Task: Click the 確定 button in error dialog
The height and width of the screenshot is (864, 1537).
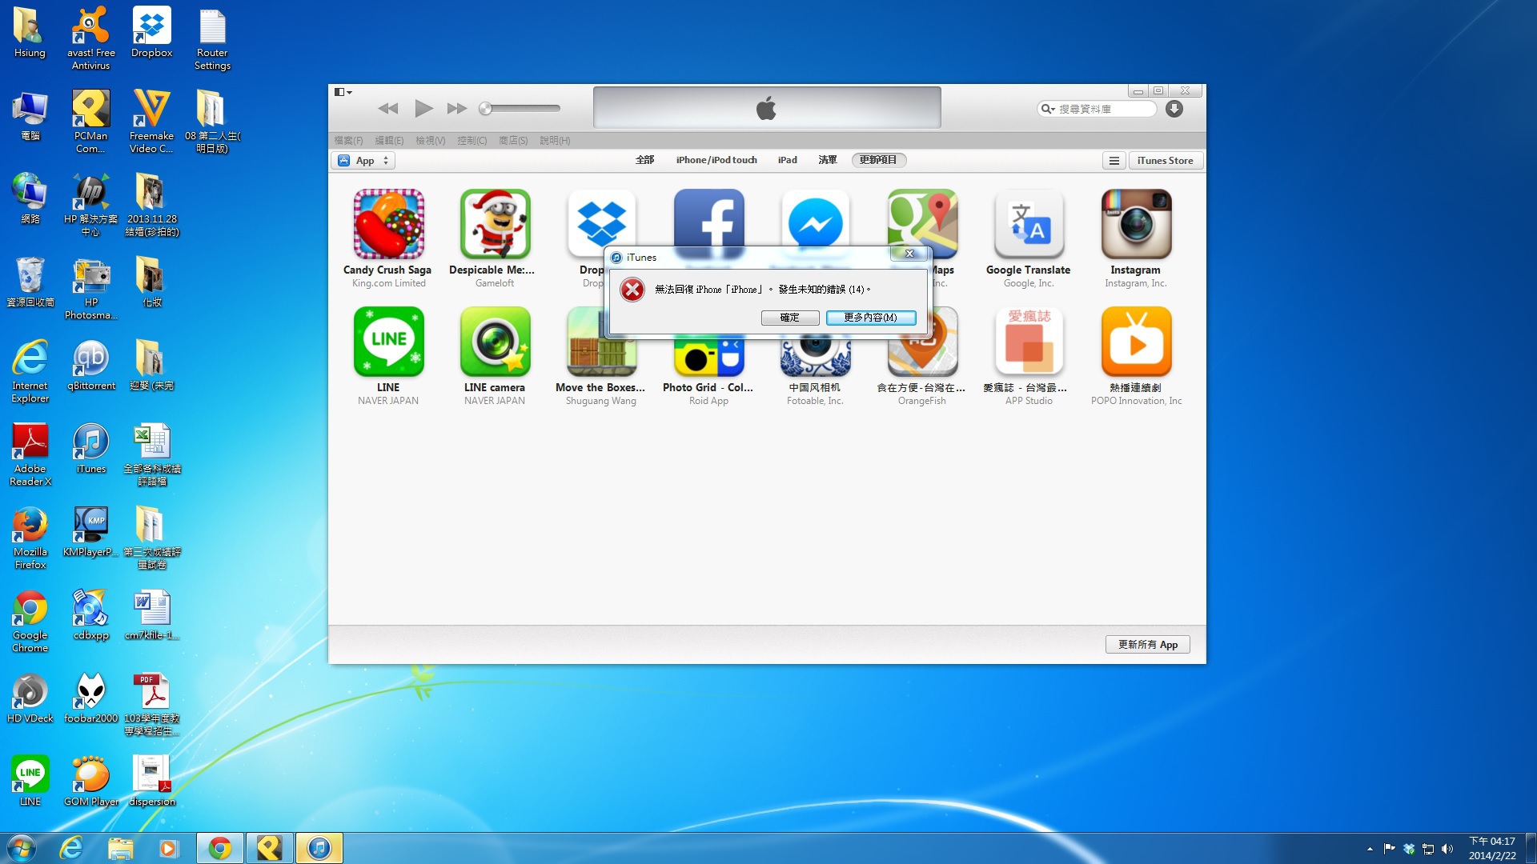Action: (790, 318)
